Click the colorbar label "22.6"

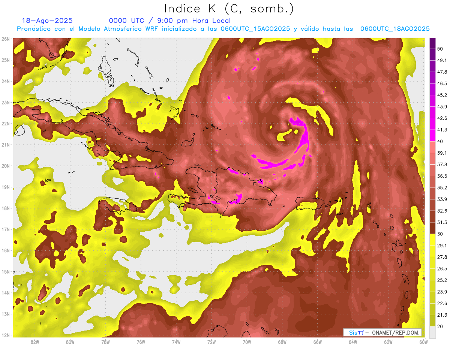(442, 304)
